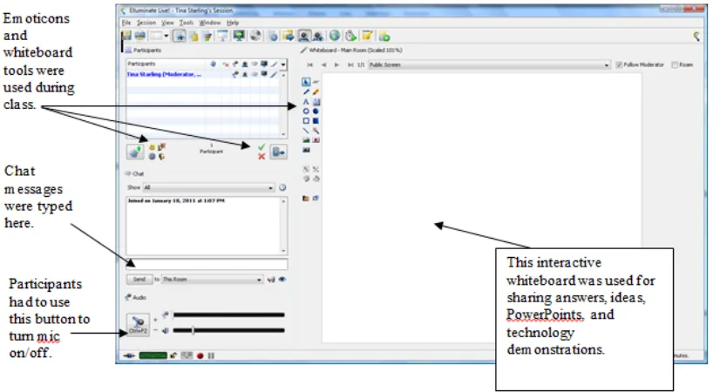
Task: Select the whiteboard text A tool
Action: point(306,102)
